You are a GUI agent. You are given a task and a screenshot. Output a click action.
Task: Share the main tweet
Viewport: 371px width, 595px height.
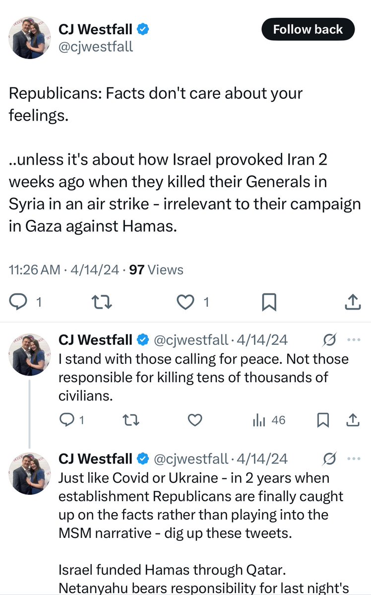click(x=352, y=302)
